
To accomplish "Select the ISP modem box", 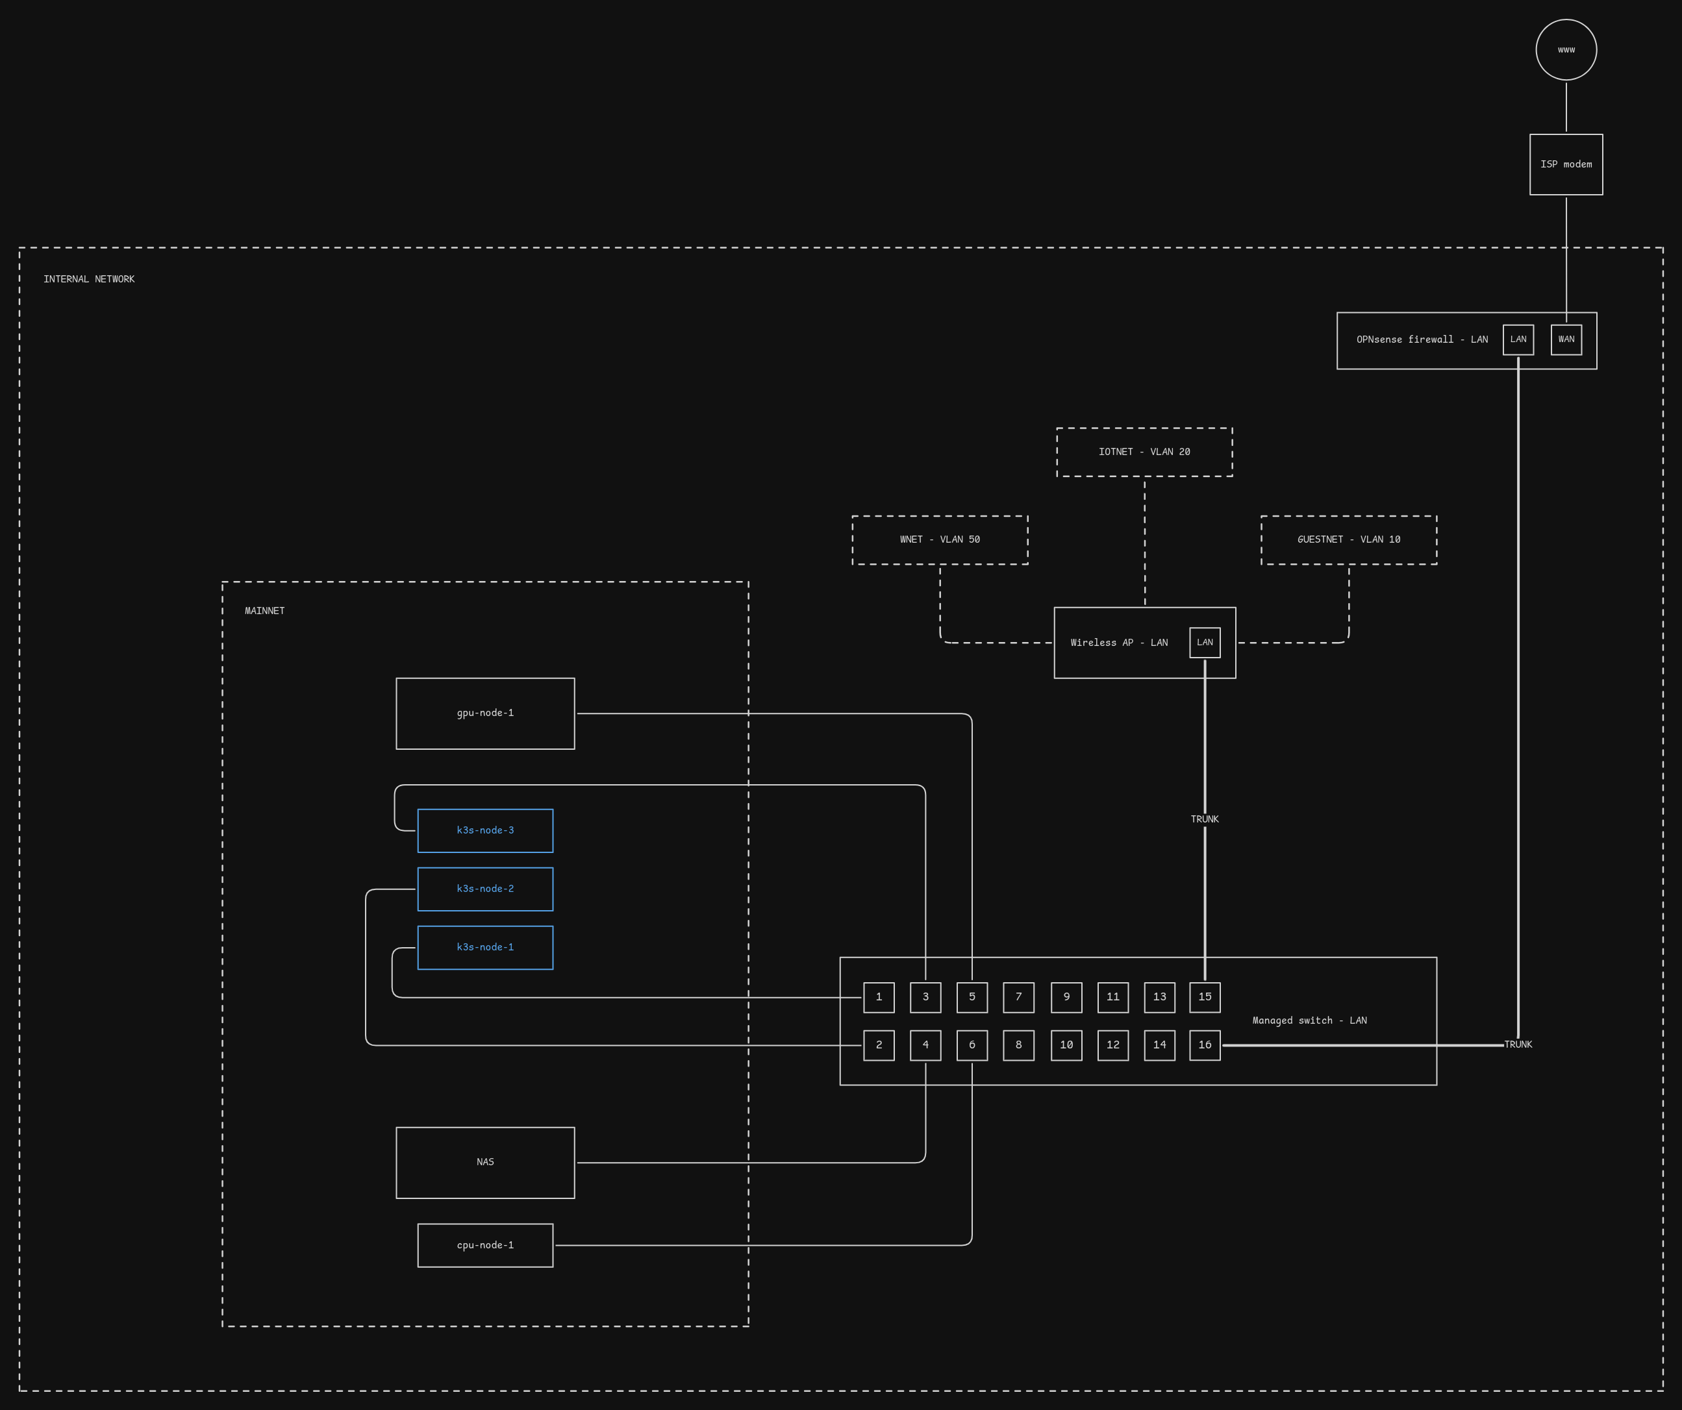I will click(x=1566, y=164).
